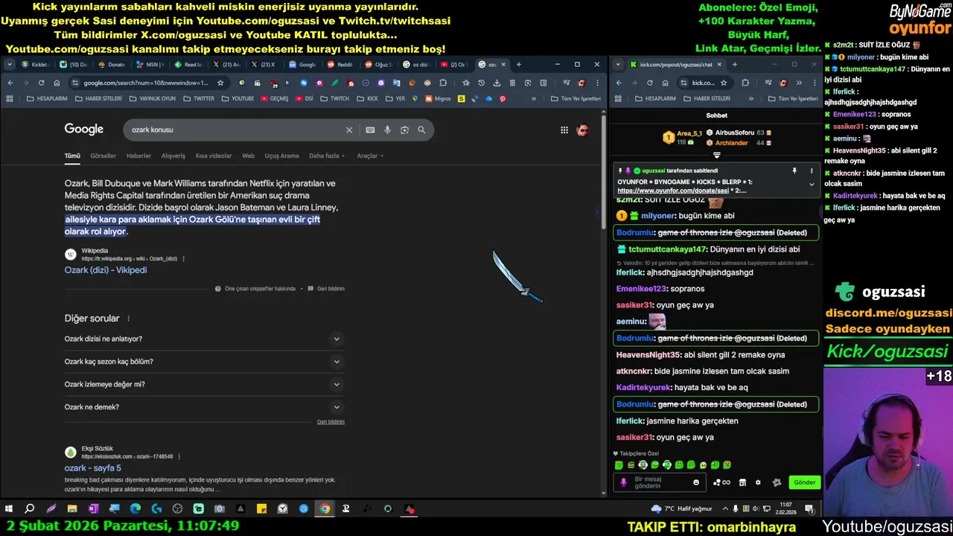953x536 pixels.
Task: Open 'Diğer sorular' three-dot menu
Action: pyautogui.click(x=128, y=319)
